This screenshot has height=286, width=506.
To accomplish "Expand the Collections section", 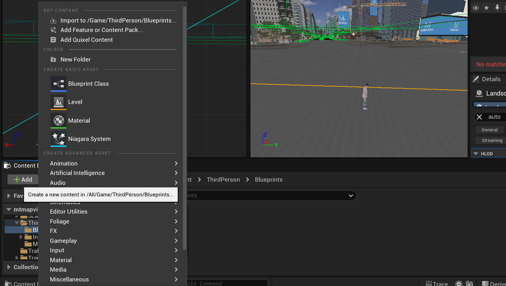I will point(9,267).
